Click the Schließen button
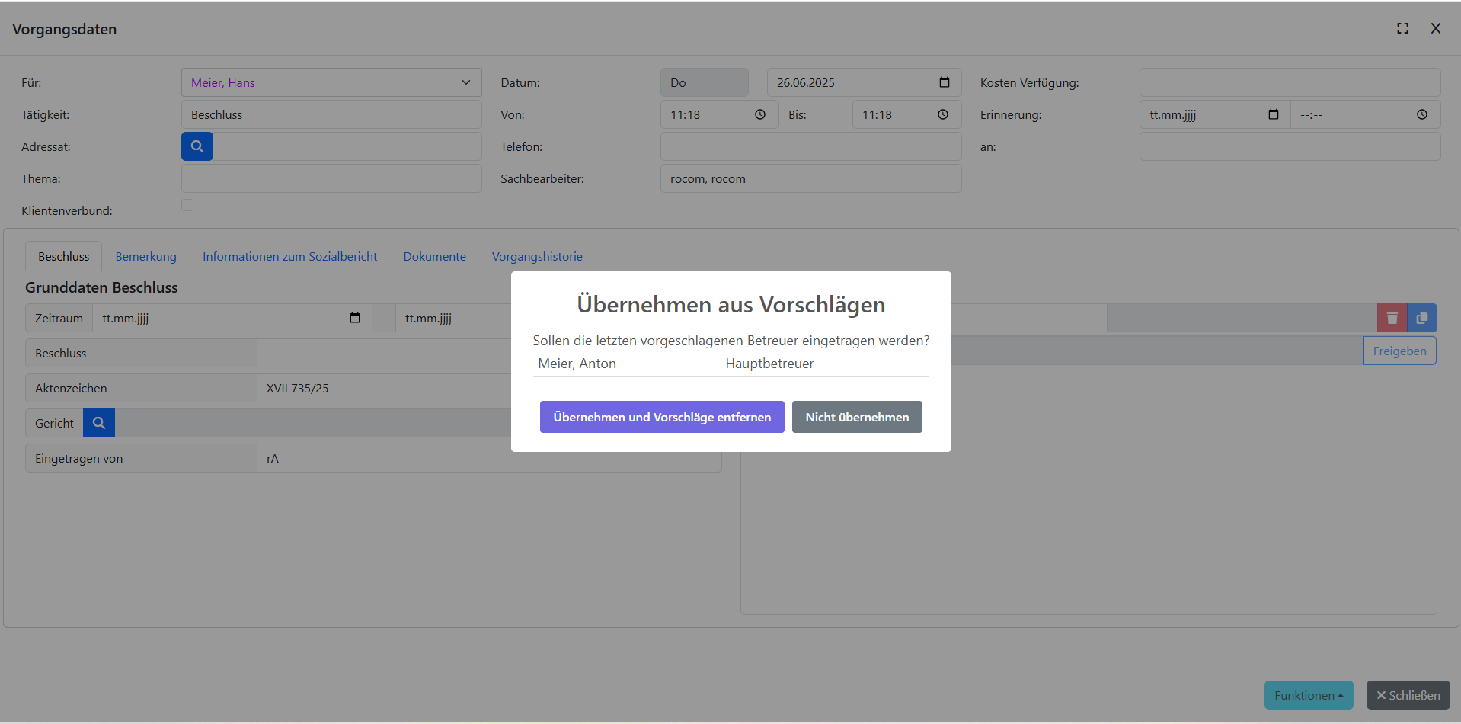 [x=1408, y=695]
